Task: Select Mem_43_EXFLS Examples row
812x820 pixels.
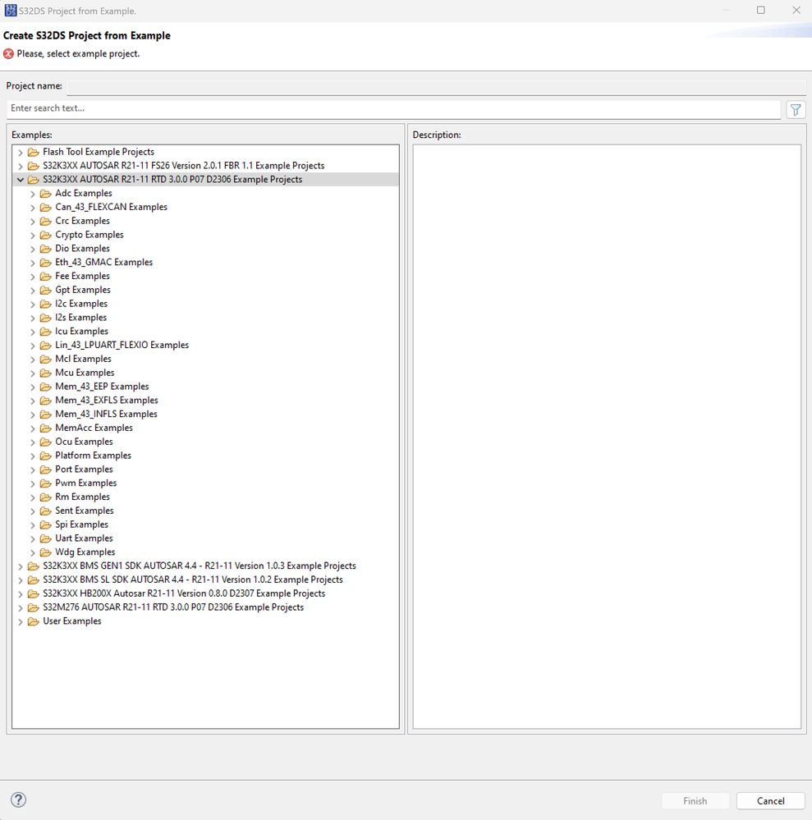Action: coord(107,400)
